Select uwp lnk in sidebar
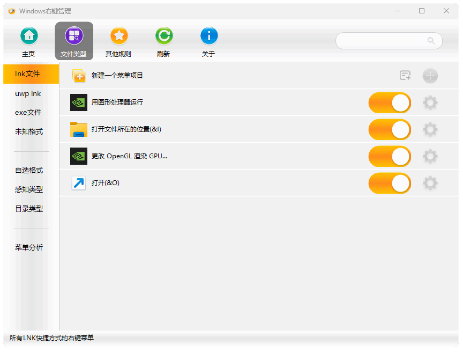This screenshot has width=463, height=352. pyautogui.click(x=28, y=94)
